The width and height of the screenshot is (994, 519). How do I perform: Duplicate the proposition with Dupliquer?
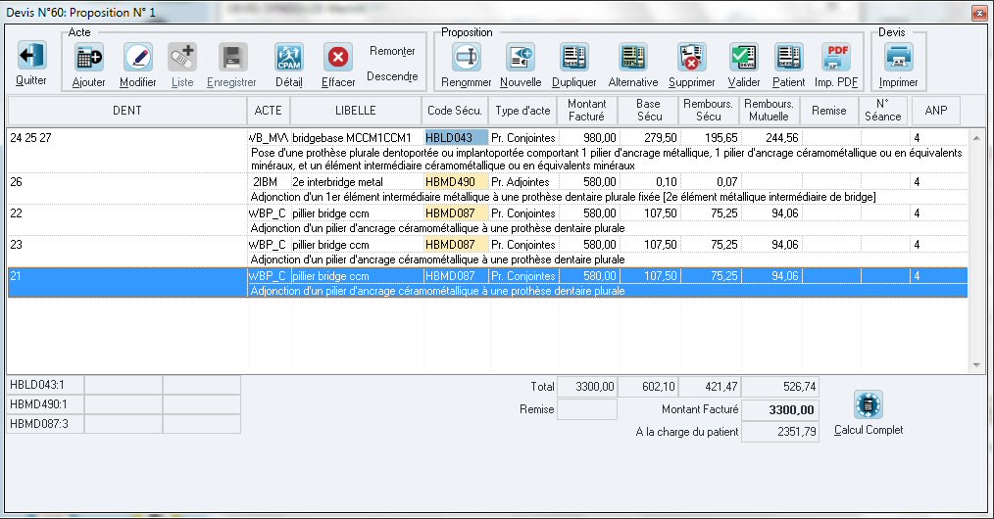573,59
